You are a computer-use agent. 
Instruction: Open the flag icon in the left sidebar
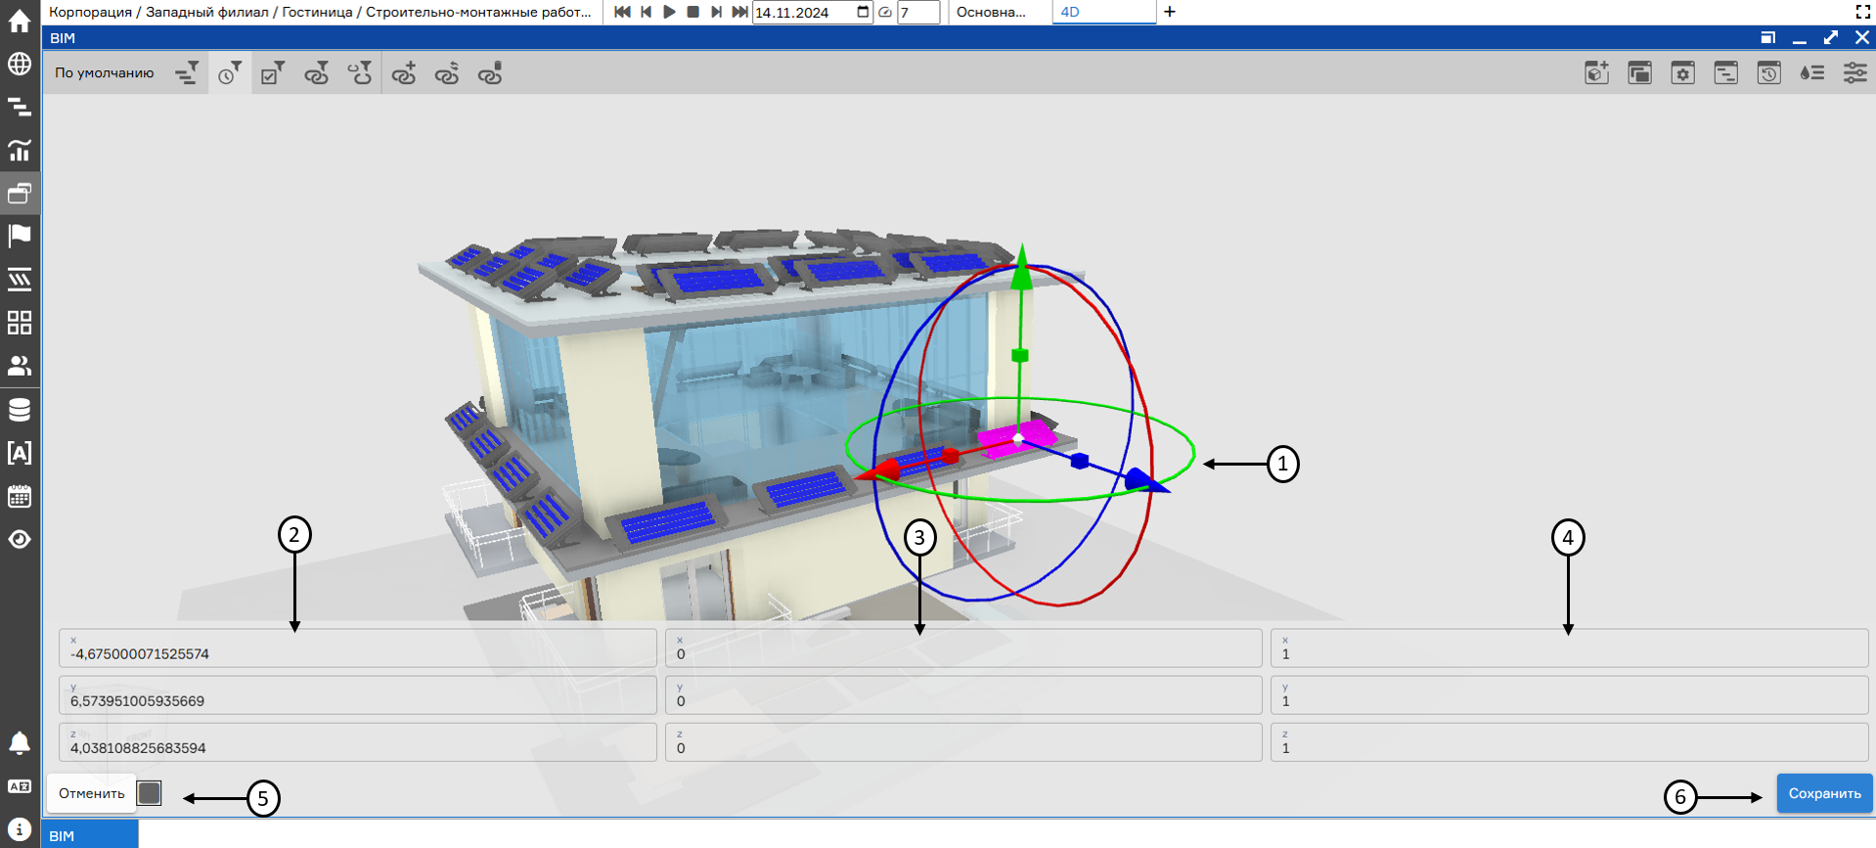(x=20, y=236)
